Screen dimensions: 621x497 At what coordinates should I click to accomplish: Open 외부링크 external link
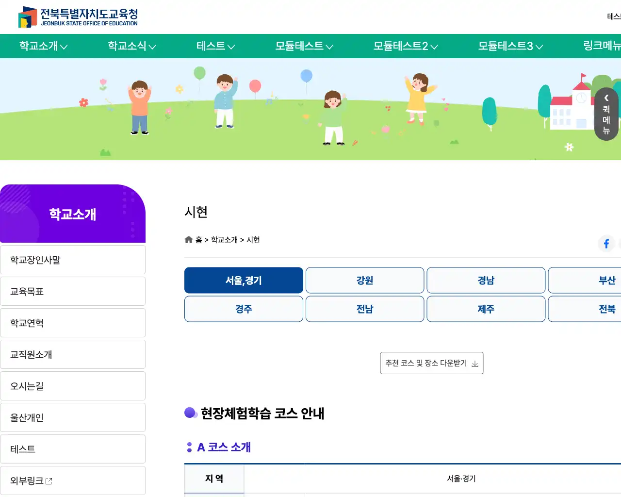pyautogui.click(x=73, y=480)
